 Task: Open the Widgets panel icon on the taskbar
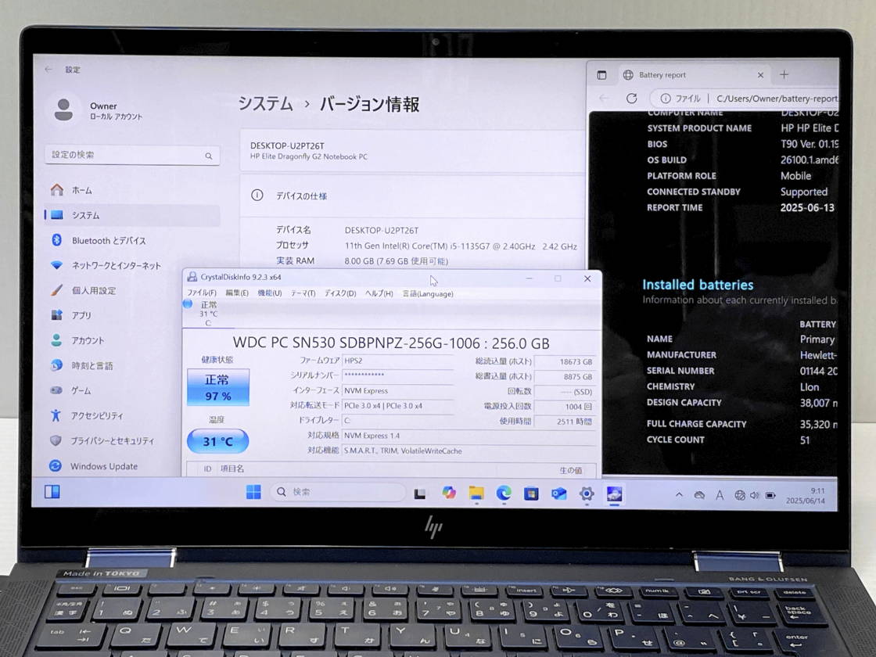tap(52, 491)
